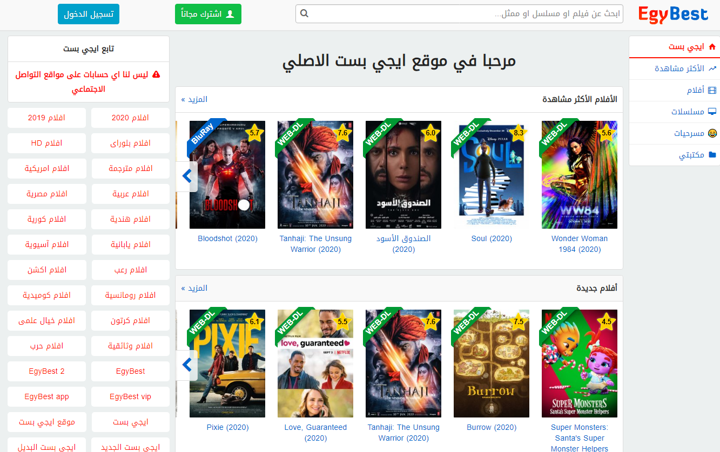Open the افلام بلوراى tag link

click(130, 143)
